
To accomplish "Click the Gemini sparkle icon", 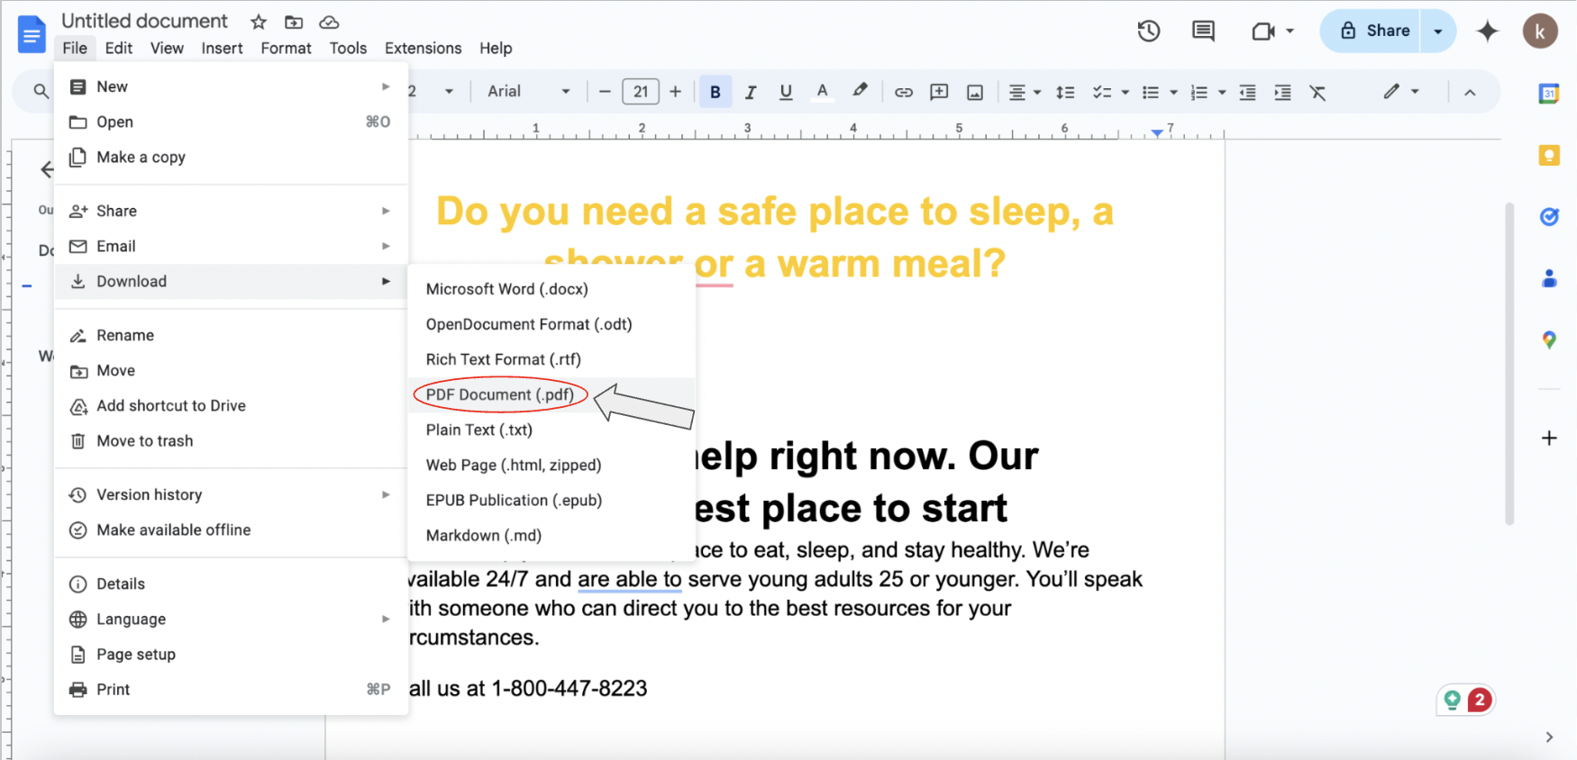I will [1487, 32].
